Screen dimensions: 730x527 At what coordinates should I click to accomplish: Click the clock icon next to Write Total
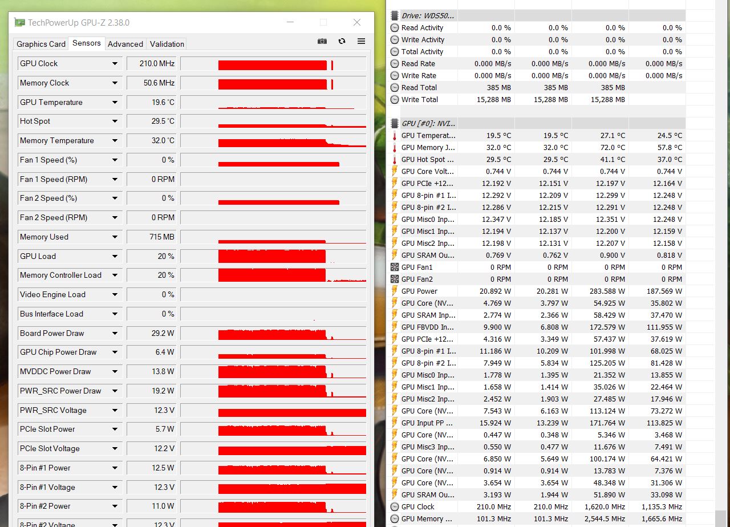[x=395, y=99]
